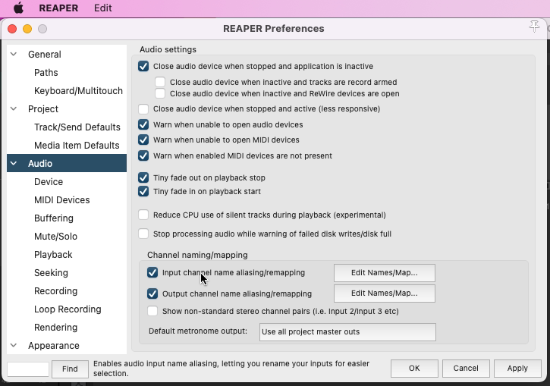
Task: Disable tiny fade in on playback start
Action: [143, 191]
